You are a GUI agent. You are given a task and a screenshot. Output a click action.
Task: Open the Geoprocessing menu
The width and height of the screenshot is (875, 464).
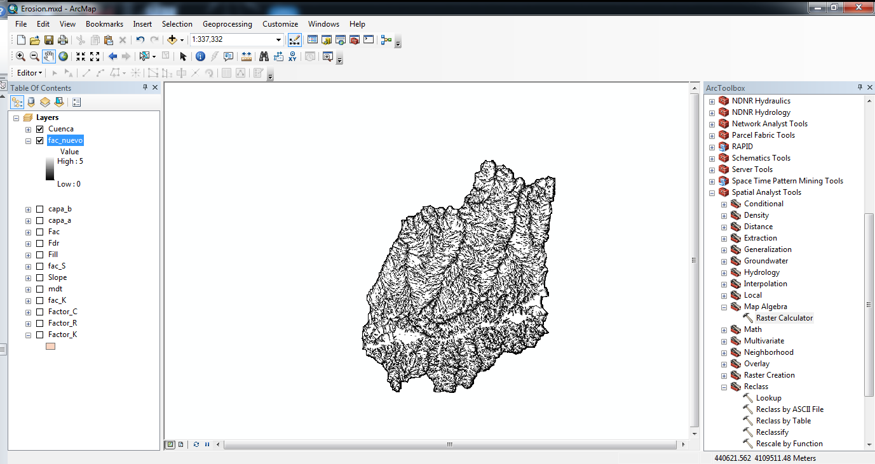227,23
